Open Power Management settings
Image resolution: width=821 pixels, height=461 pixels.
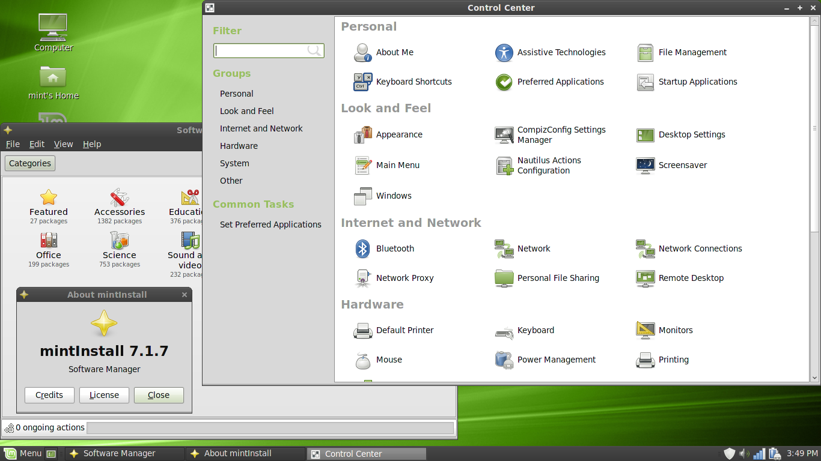click(546, 360)
